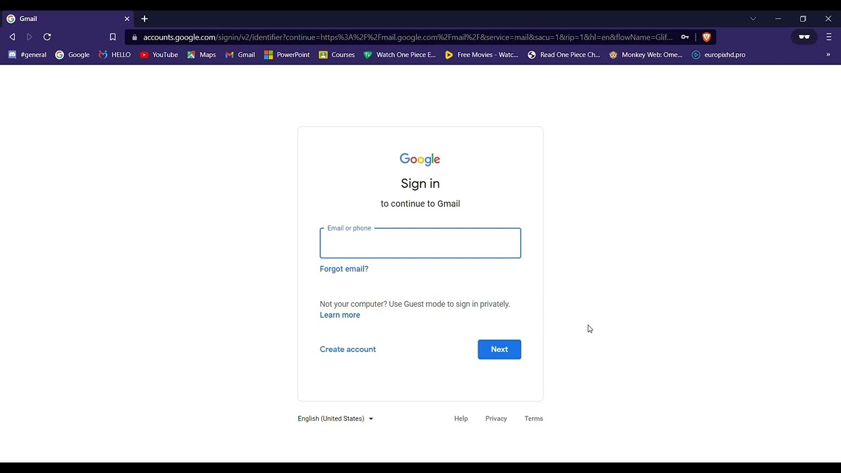The image size is (841, 473).
Task: Open the Maps bookmark
Action: (201, 55)
